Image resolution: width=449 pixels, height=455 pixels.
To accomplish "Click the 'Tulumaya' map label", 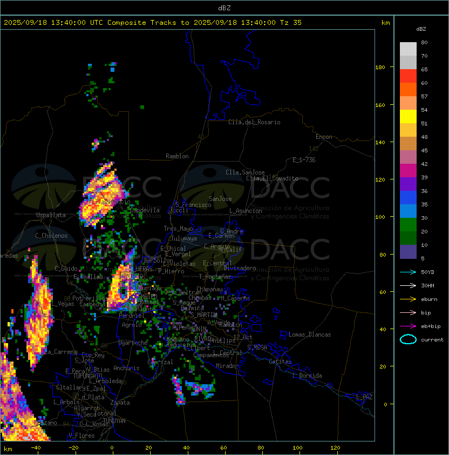I will click(x=184, y=238).
